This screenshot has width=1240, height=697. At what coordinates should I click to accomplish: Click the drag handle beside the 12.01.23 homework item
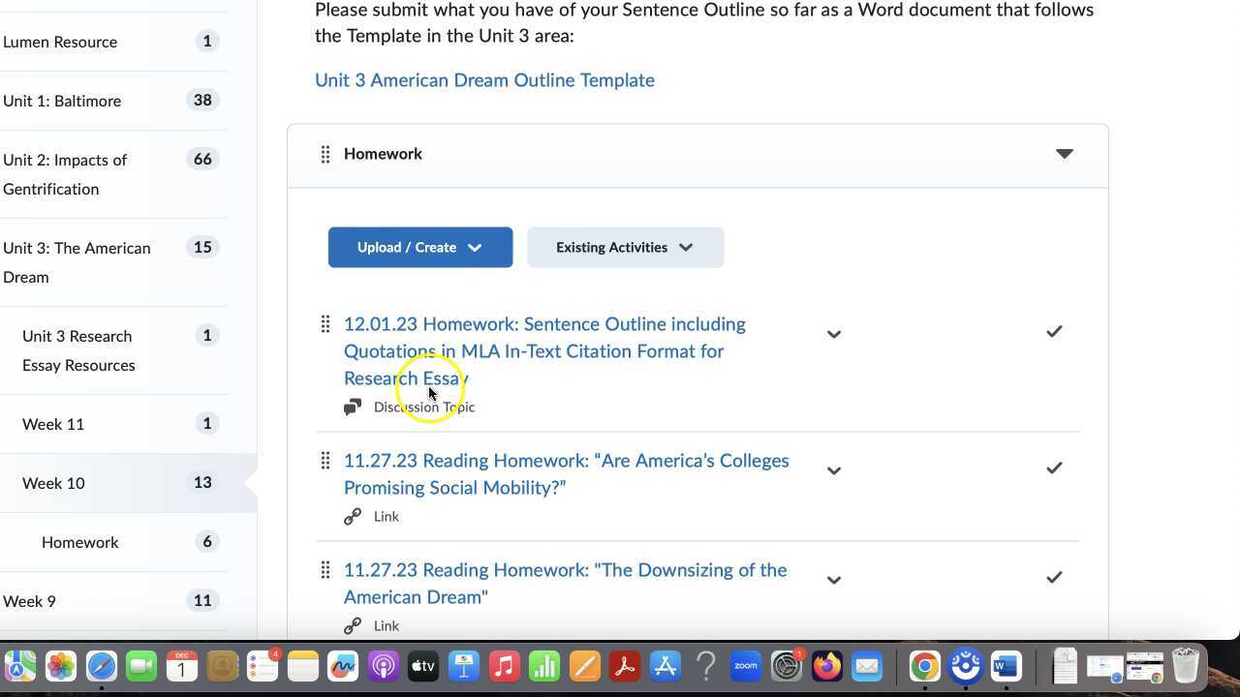click(325, 323)
